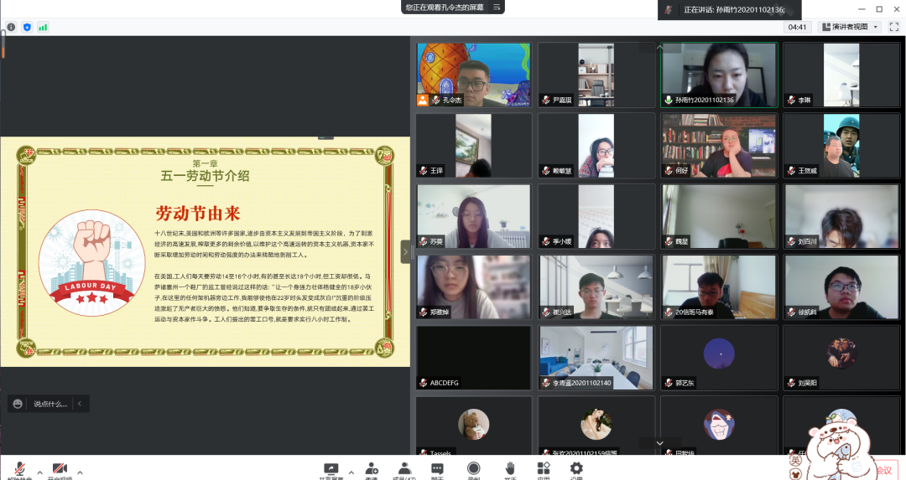
Task: Select 孙雨竹's video thumbnail
Action: click(x=719, y=75)
